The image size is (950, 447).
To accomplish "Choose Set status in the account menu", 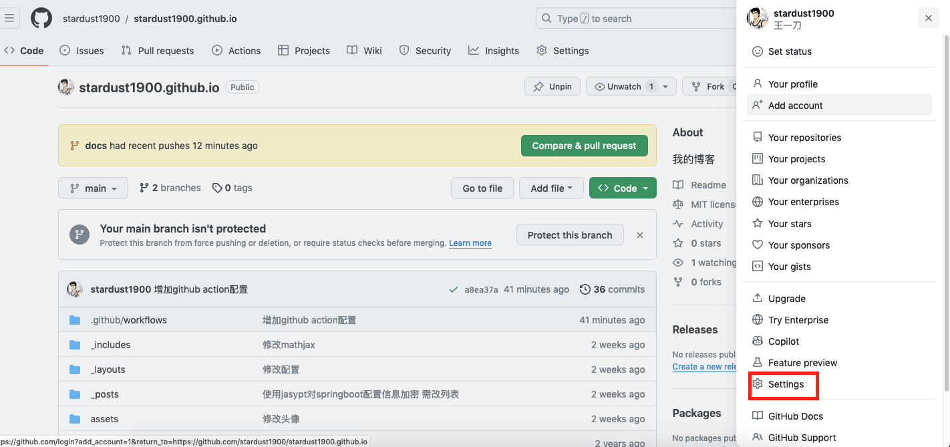I will point(789,51).
